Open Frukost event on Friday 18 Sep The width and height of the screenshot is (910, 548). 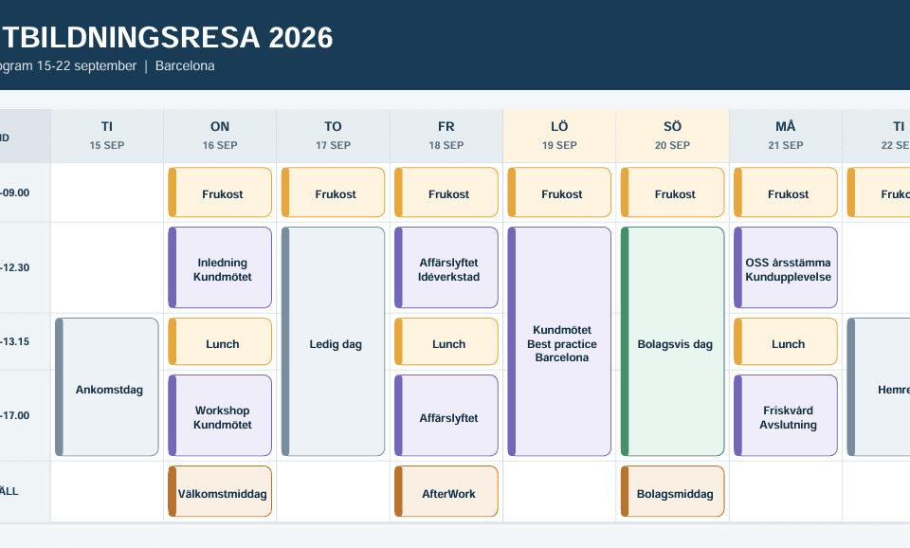(x=446, y=192)
